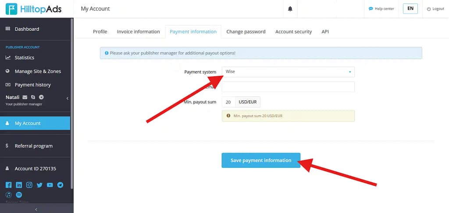449x213 pixels.
Task: Open the EN language selector
Action: click(x=410, y=9)
